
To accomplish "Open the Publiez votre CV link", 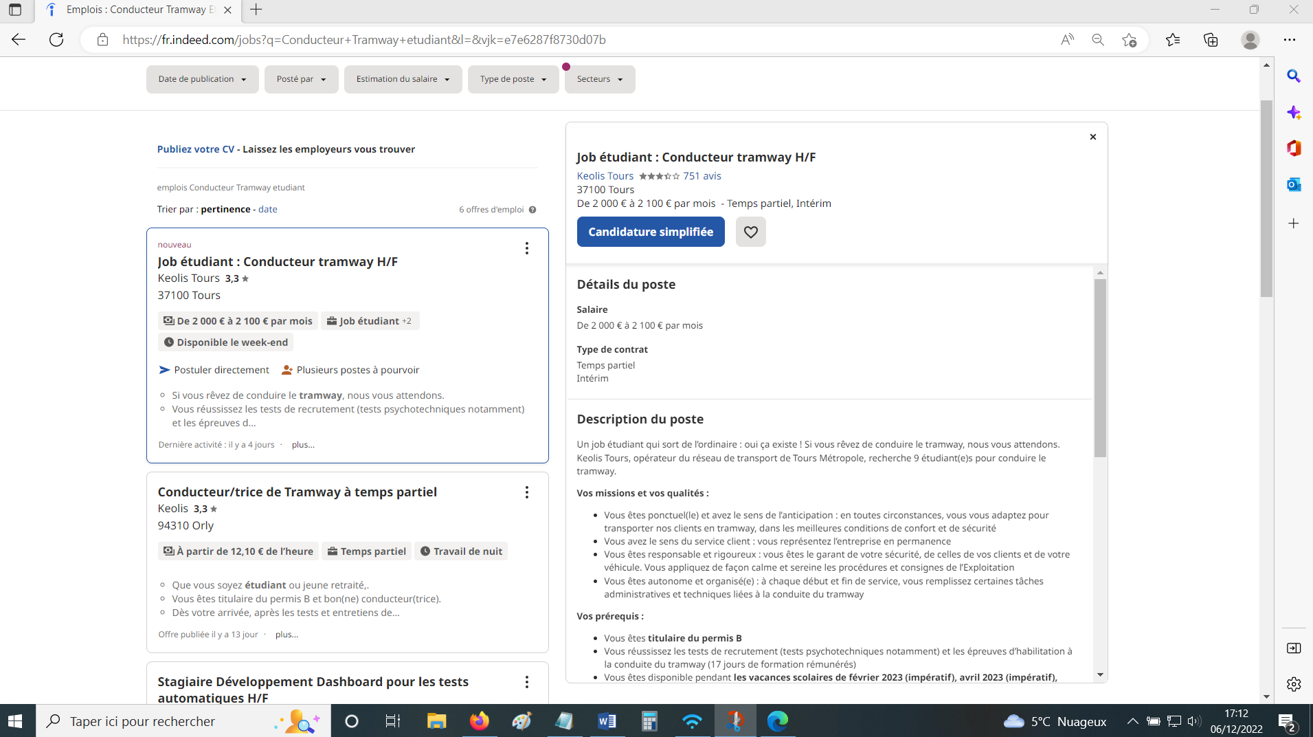I will 196,149.
